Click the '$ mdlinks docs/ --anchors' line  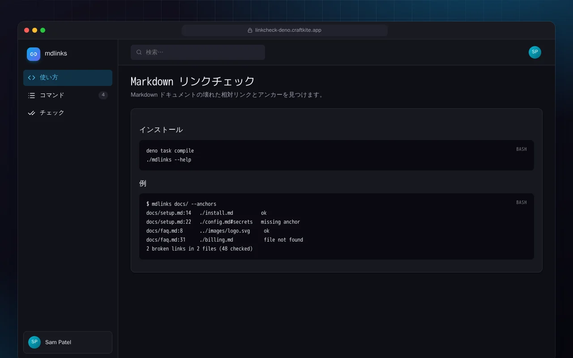pyautogui.click(x=181, y=204)
